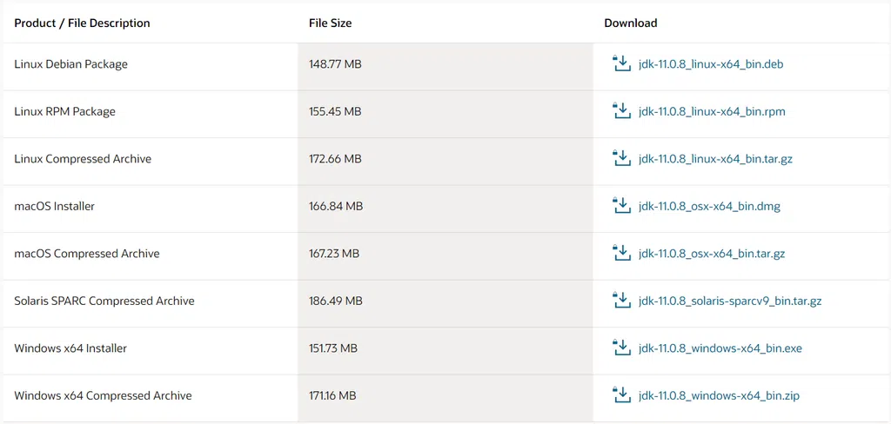Click the File Size column header
This screenshot has width=891, height=424.
point(330,23)
